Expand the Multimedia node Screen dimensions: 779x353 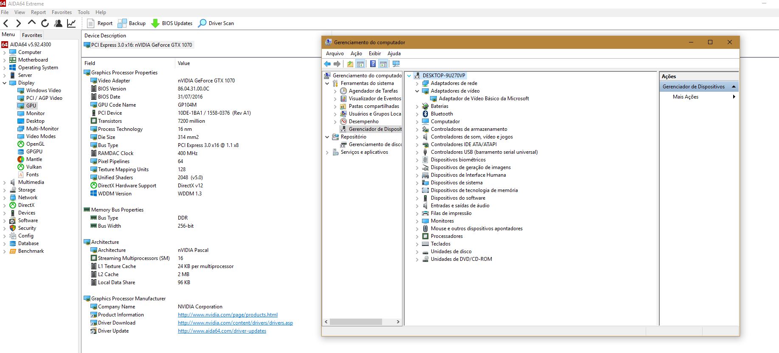click(5, 182)
